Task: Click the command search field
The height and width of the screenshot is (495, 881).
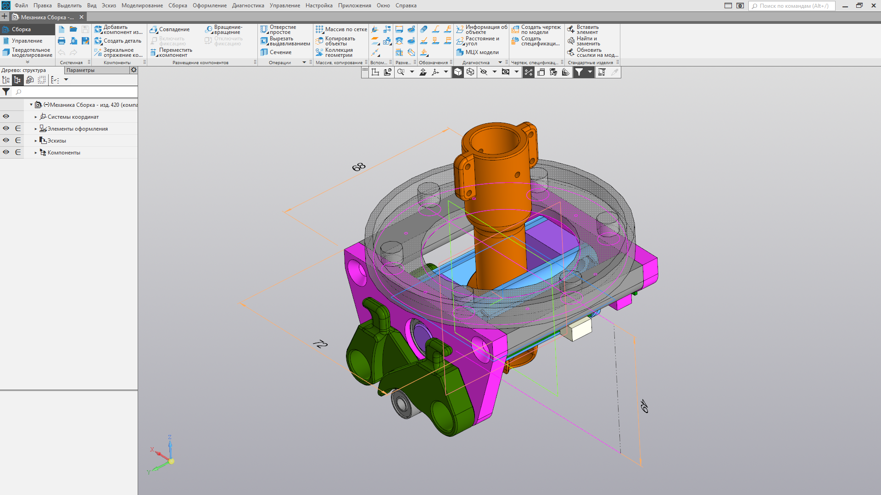Action: click(x=793, y=6)
